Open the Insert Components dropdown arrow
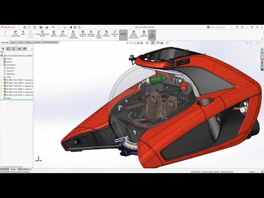 (x=15, y=39)
